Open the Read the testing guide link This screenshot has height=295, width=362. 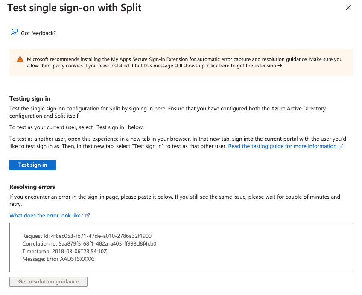(283, 146)
